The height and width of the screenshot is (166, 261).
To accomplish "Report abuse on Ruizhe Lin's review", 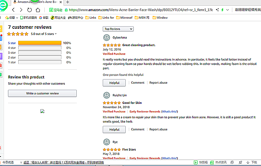I will [158, 129].
